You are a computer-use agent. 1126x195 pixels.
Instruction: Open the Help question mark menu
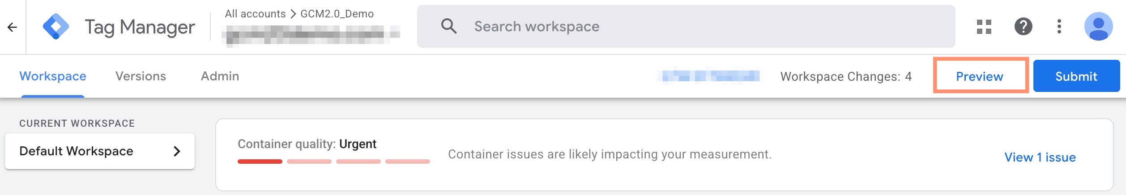tap(1023, 27)
